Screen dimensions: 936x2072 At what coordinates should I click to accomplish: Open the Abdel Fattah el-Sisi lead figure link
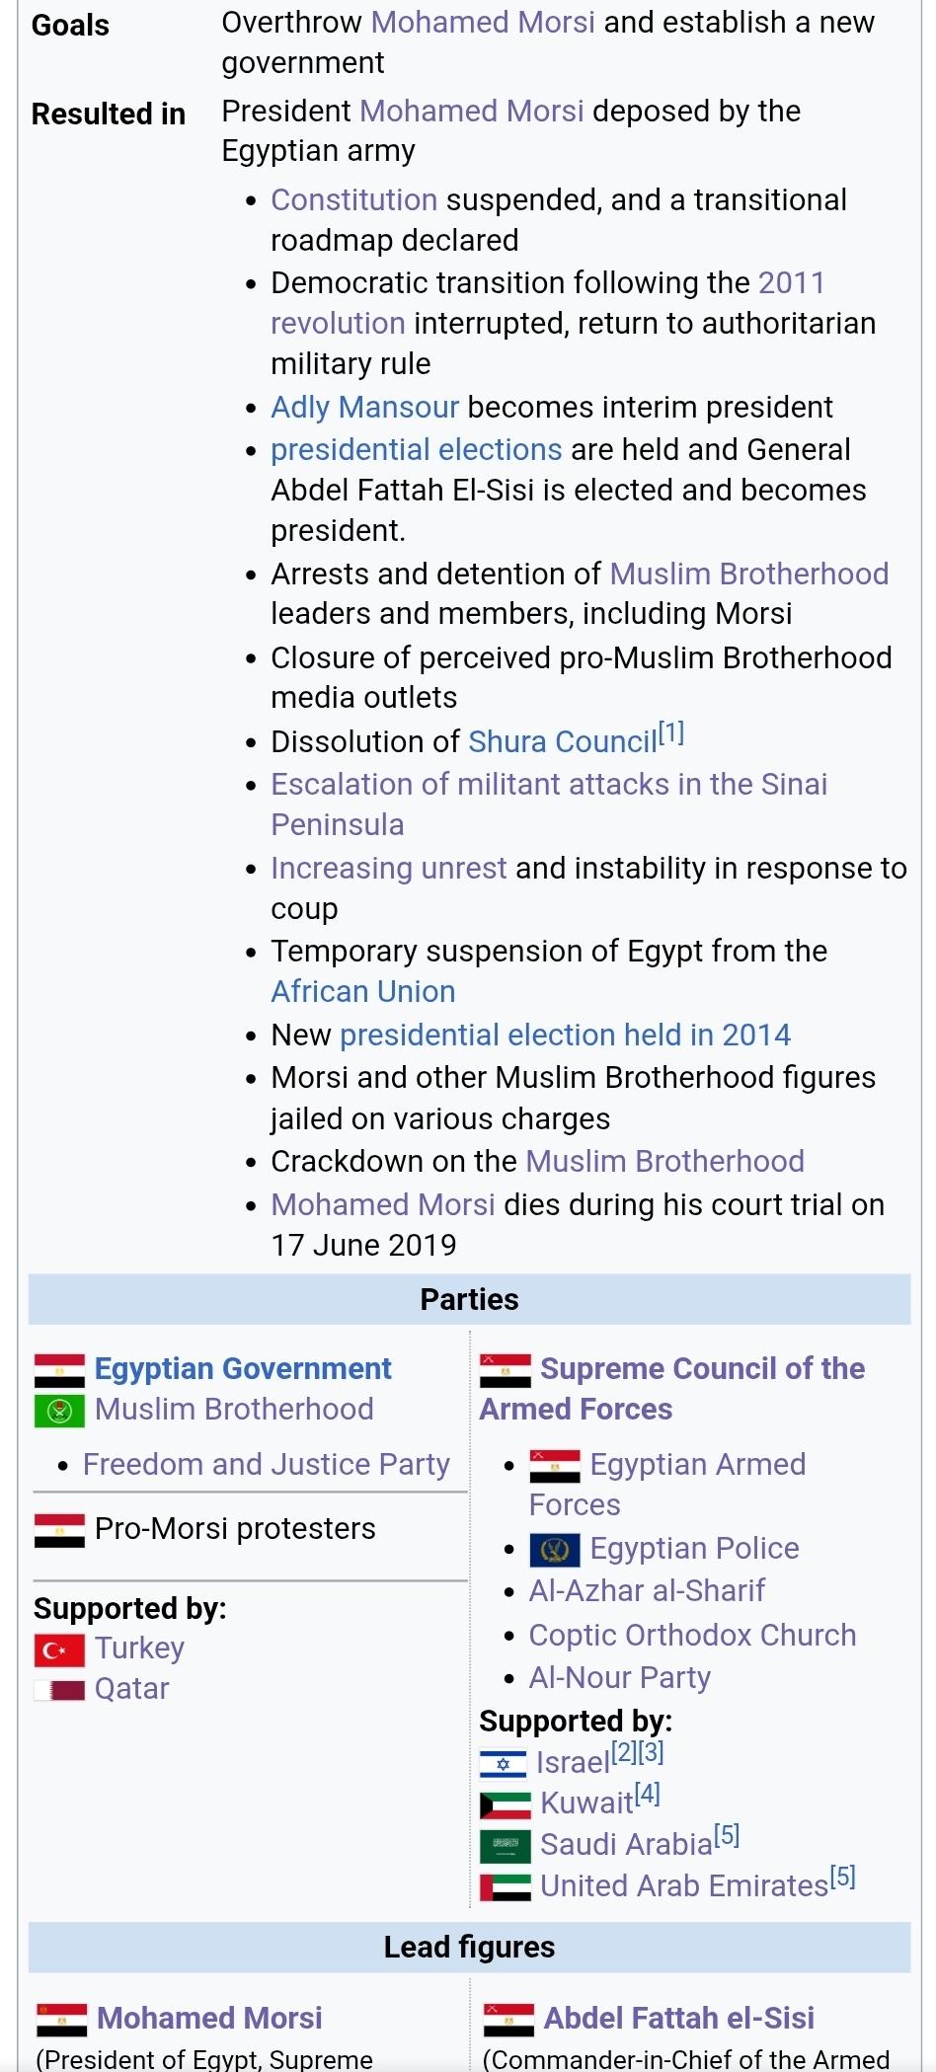pos(678,2018)
